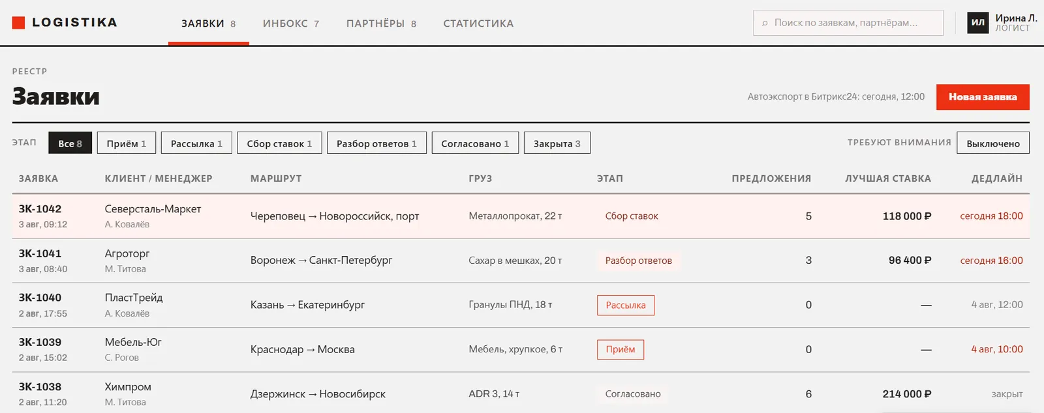The height and width of the screenshot is (413, 1044).
Task: Click the cargo Сахар в мешках, 20 т
Action: tap(515, 261)
